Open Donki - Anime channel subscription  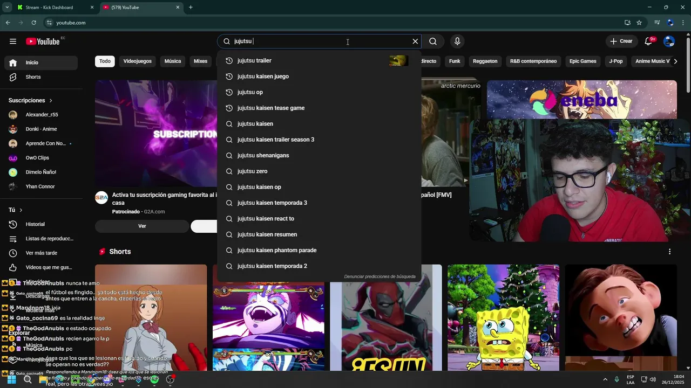[41, 129]
